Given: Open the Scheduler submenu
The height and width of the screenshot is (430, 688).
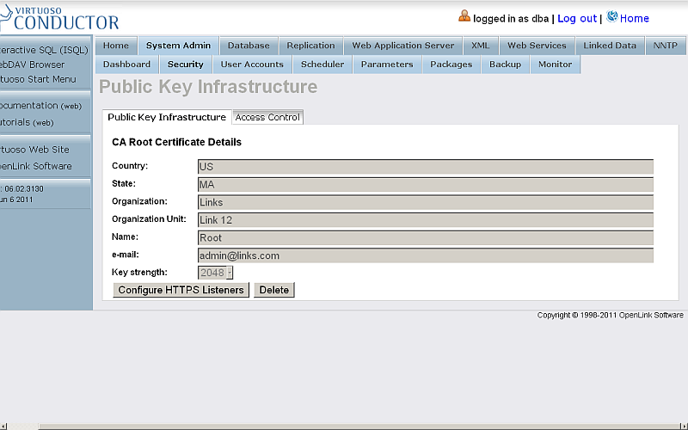Looking at the screenshot, I should pyautogui.click(x=322, y=64).
